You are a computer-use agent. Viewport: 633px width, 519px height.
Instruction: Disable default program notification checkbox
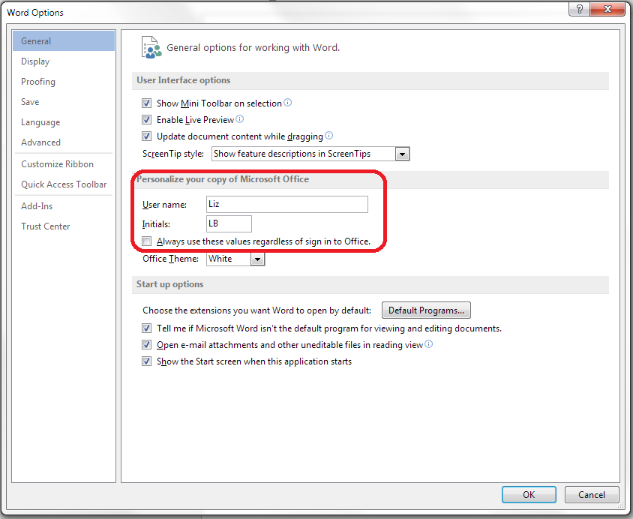click(x=147, y=328)
